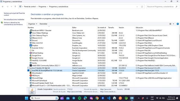The image size is (180, 101).
Task: Open Ver actualizaciones instaladas link
Action: (14, 20)
